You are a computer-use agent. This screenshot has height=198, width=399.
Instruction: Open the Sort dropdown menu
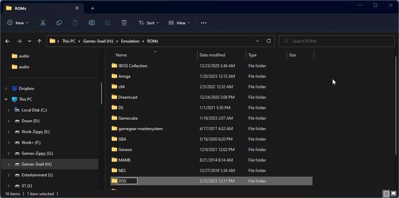click(149, 23)
